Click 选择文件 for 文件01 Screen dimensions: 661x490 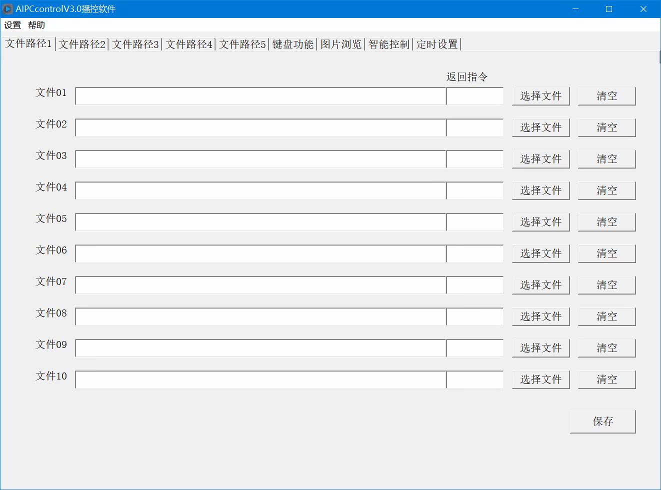[x=541, y=96]
